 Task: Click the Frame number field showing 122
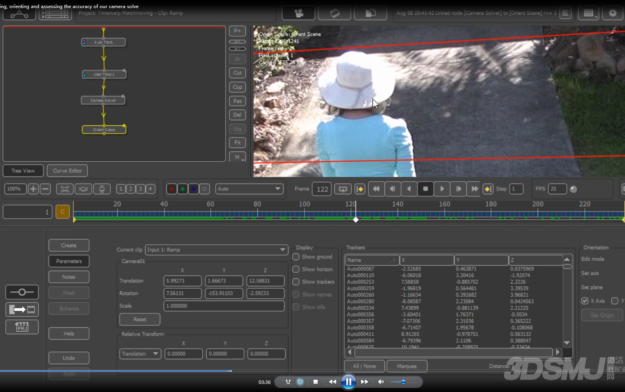(322, 189)
